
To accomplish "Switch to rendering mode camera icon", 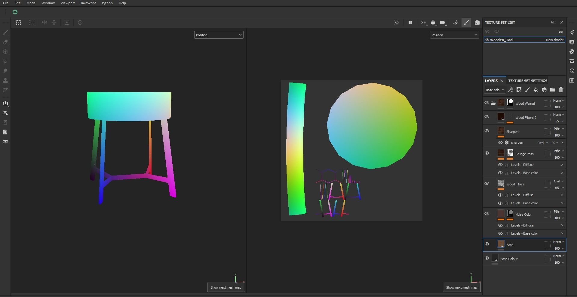I will 477,22.
